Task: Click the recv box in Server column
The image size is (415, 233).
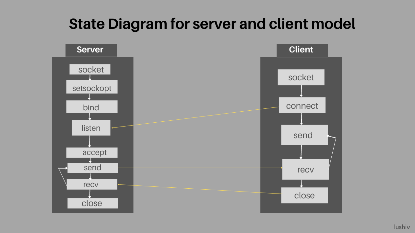Action: [x=92, y=184]
